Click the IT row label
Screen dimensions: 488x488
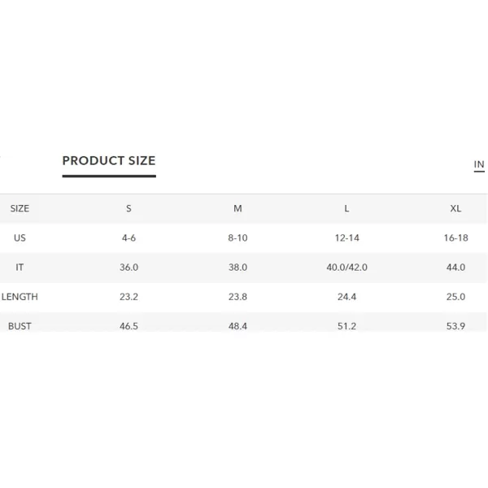coord(20,268)
